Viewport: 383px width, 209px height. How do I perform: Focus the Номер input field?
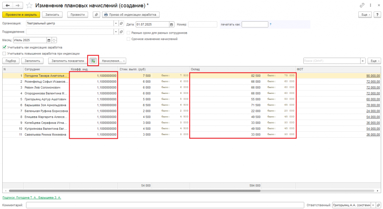[x=202, y=24]
